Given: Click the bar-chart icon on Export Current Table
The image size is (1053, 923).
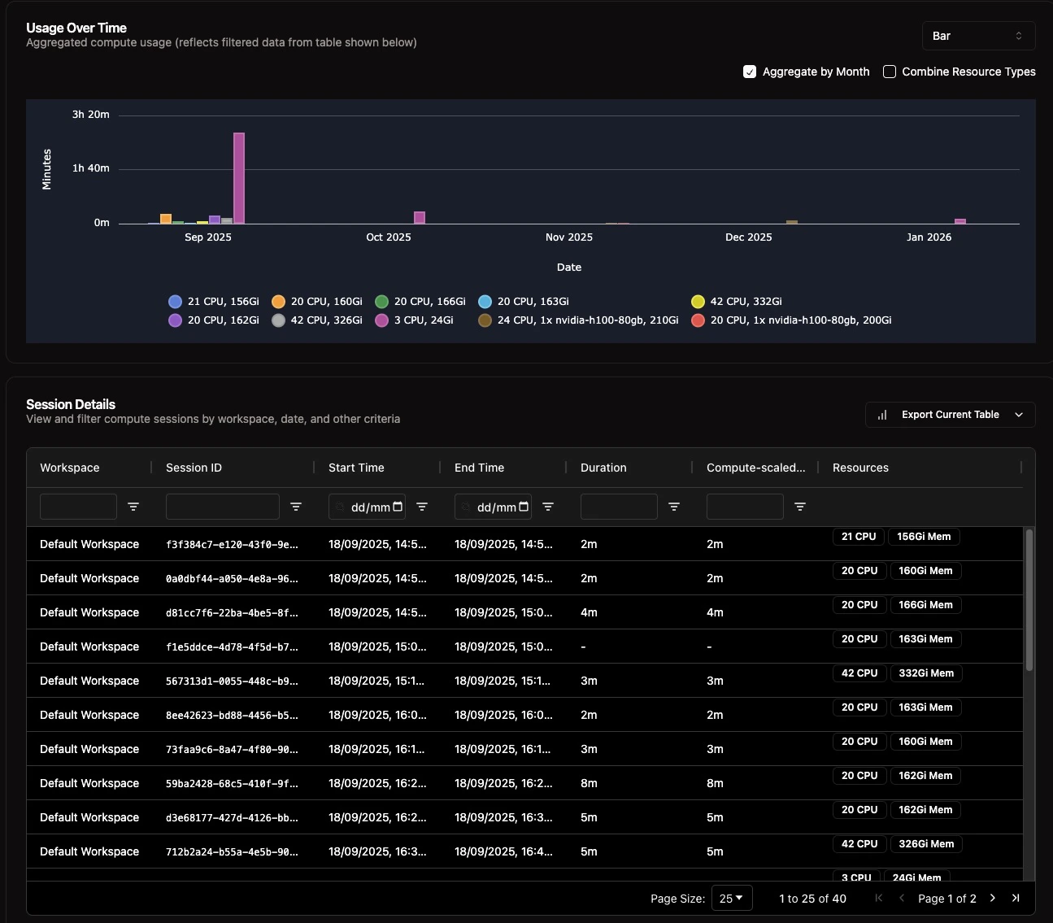Looking at the screenshot, I should [882, 415].
